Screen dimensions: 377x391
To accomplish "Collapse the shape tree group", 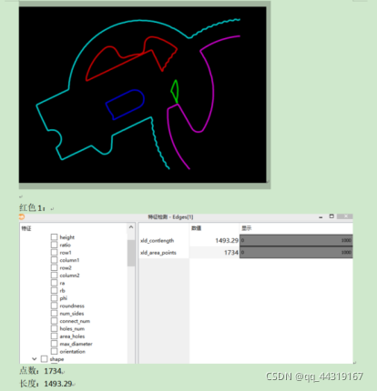I will (35, 359).
